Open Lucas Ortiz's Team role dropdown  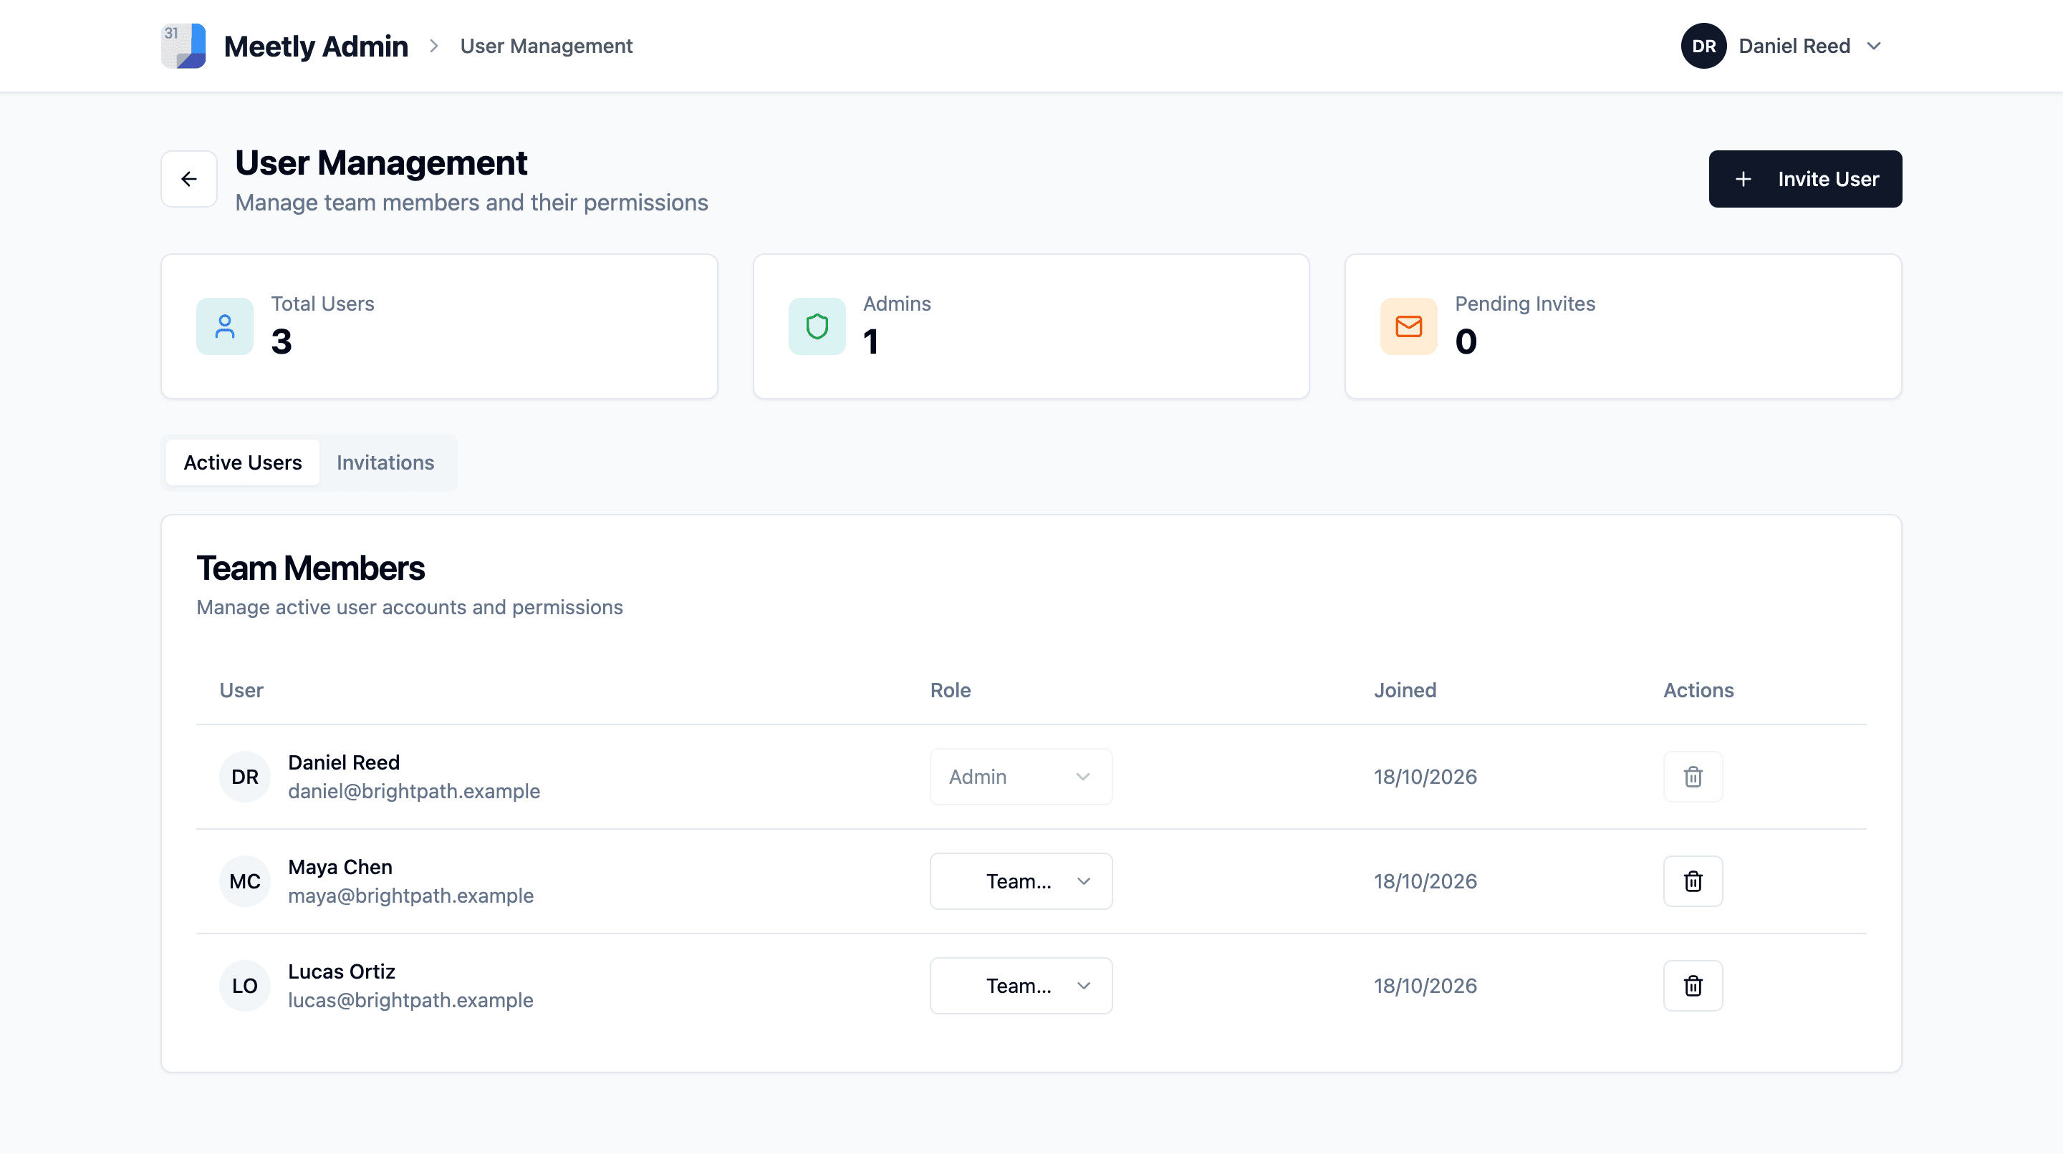[1021, 986]
